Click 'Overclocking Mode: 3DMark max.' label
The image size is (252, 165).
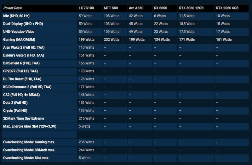pos(29,150)
